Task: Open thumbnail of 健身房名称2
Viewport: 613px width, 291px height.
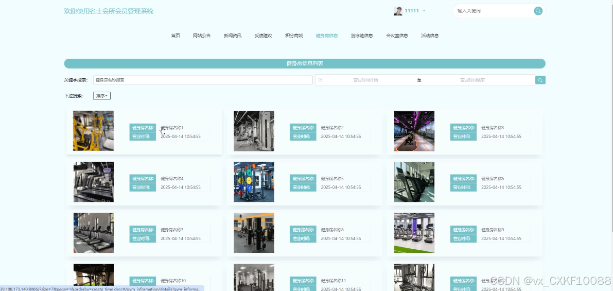Action: tap(254, 131)
